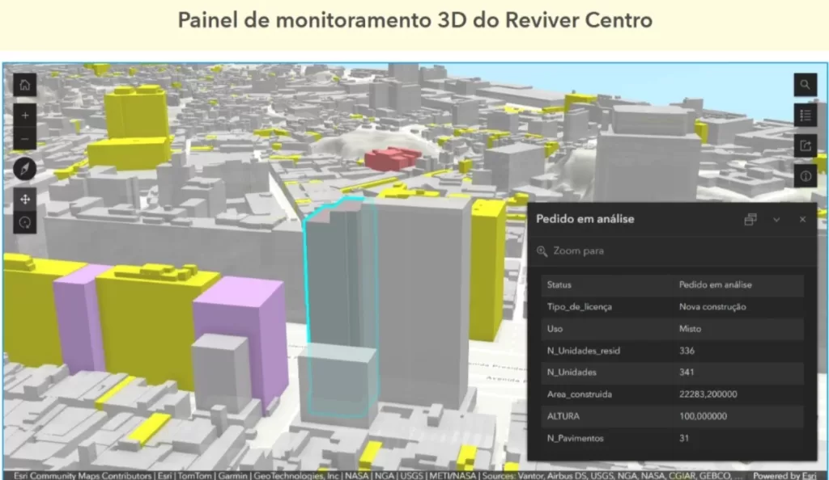Collapse the popup with the chevron
Image resolution: width=829 pixels, height=480 pixels.
(776, 219)
